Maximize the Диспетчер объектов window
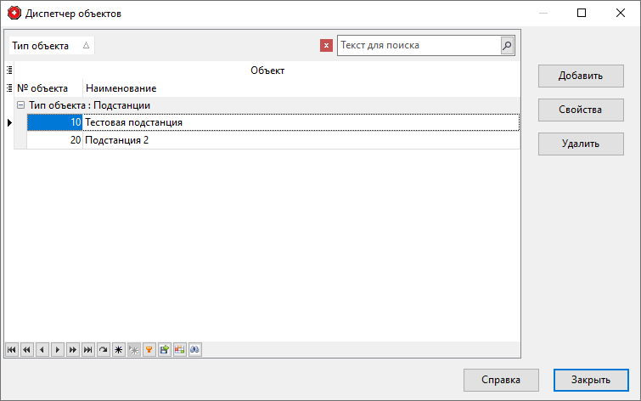 (582, 13)
